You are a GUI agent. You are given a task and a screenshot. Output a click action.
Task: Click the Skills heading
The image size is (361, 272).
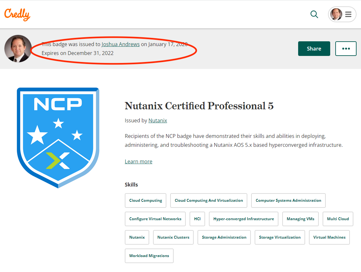131,185
